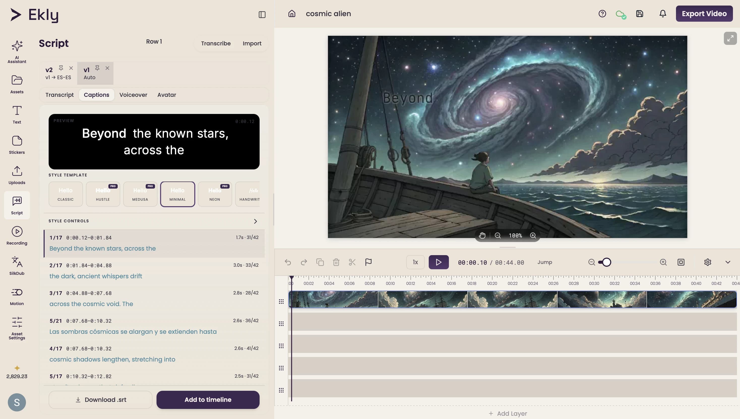The height and width of the screenshot is (419, 740).
Task: Switch to the Avatar tab
Action: point(167,95)
